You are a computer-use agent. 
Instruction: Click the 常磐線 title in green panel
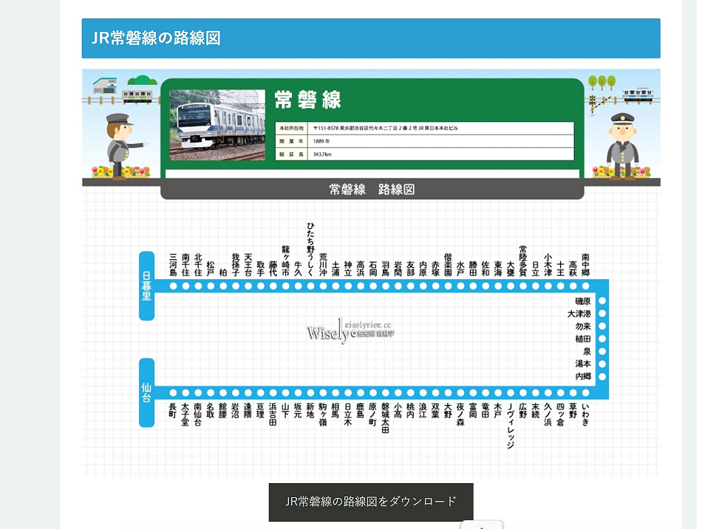point(307,100)
